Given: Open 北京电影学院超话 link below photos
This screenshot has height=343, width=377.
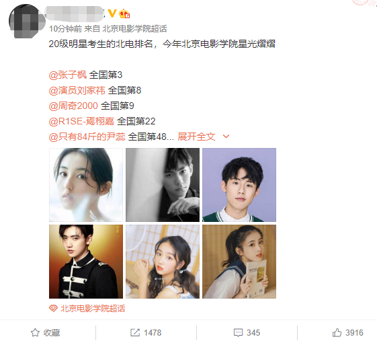Looking at the screenshot, I should (93, 308).
